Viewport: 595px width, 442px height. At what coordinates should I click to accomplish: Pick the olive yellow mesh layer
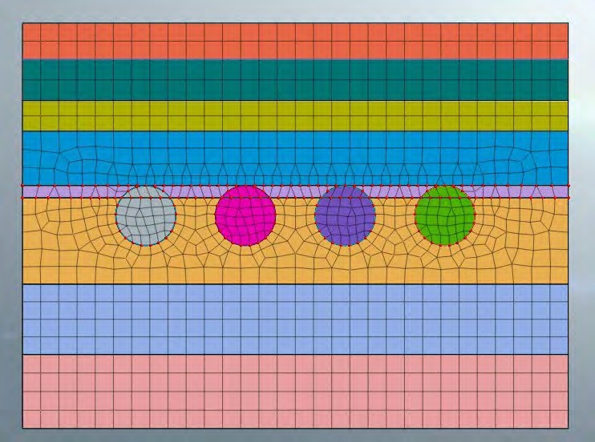[x=295, y=115]
